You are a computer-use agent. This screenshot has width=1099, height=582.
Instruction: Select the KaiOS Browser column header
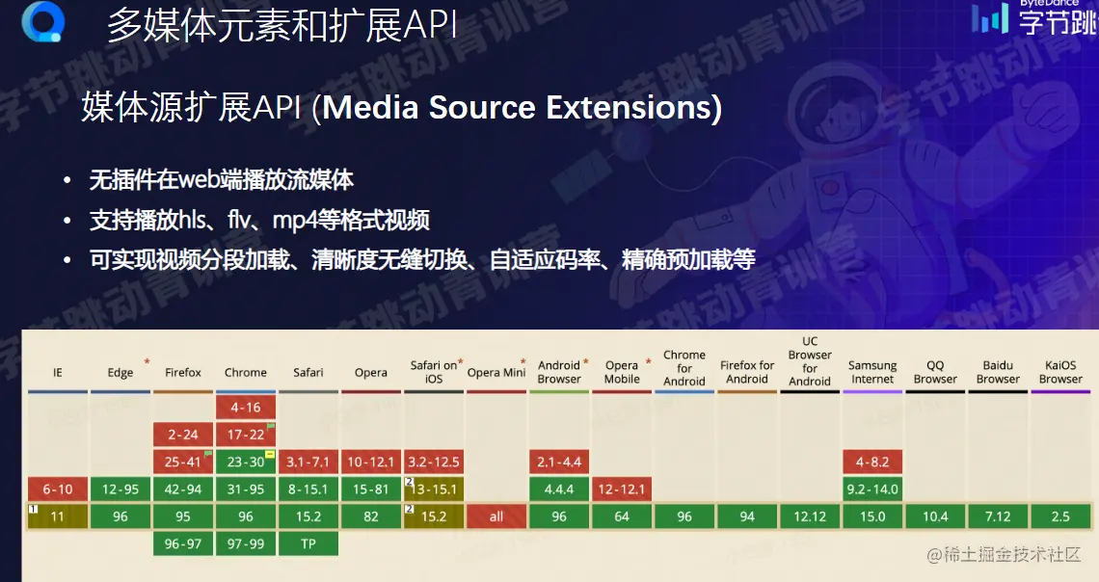coord(1060,372)
